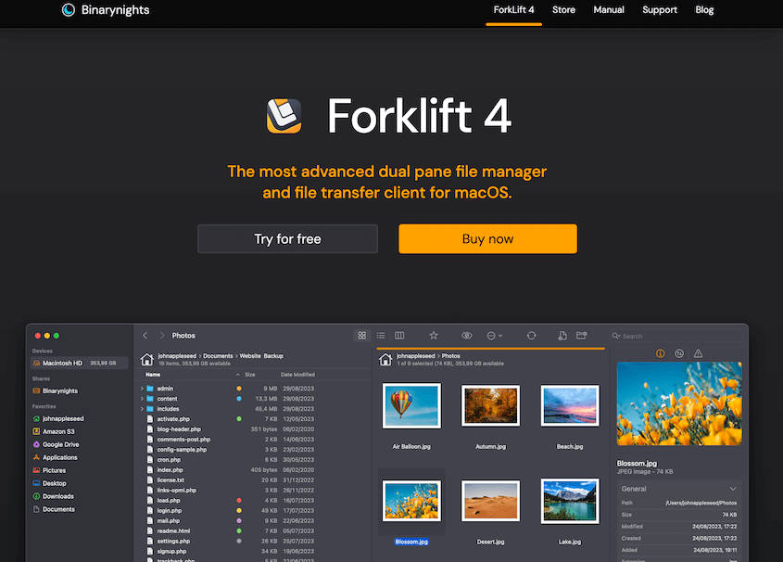The width and height of the screenshot is (783, 562).
Task: Expand the admin folder
Action: (142, 389)
